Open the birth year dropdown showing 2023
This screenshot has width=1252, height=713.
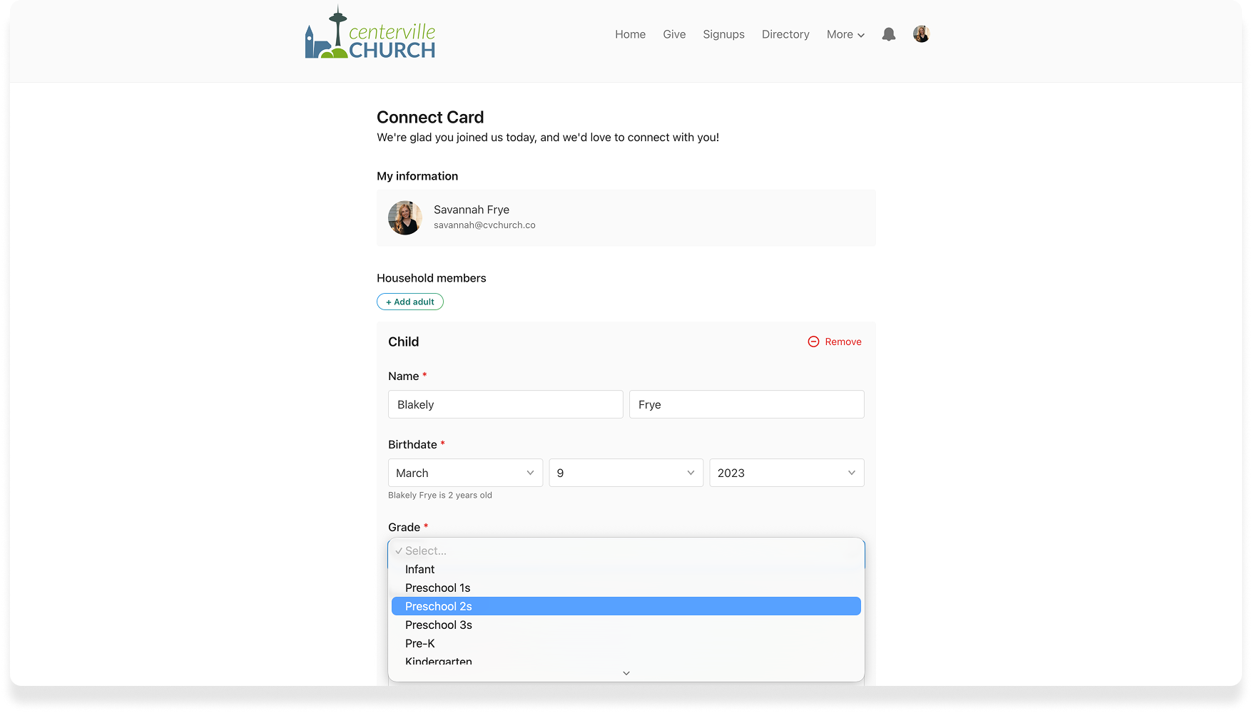click(786, 473)
